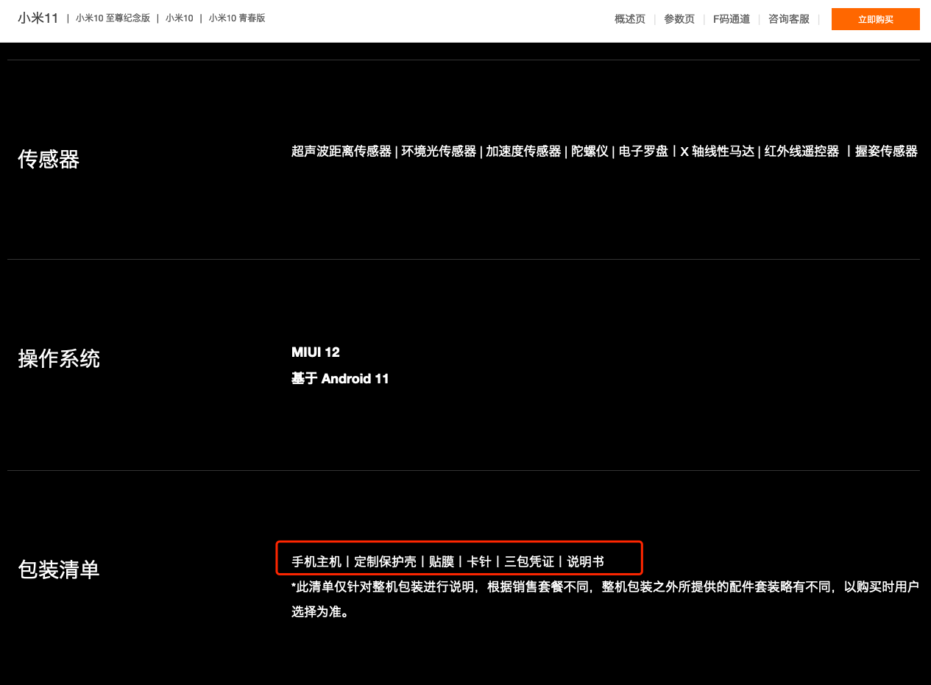Click the 基于 Android 11 text
This screenshot has width=931, height=685.
coord(340,378)
